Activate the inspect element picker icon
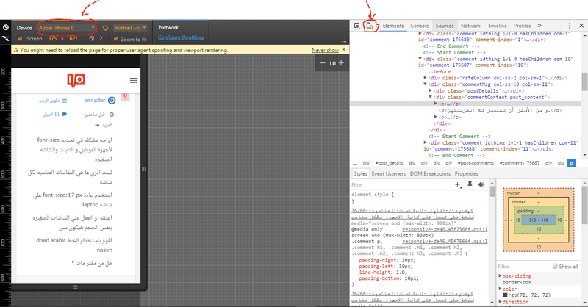Screen dimensions: 588x307 357,26
